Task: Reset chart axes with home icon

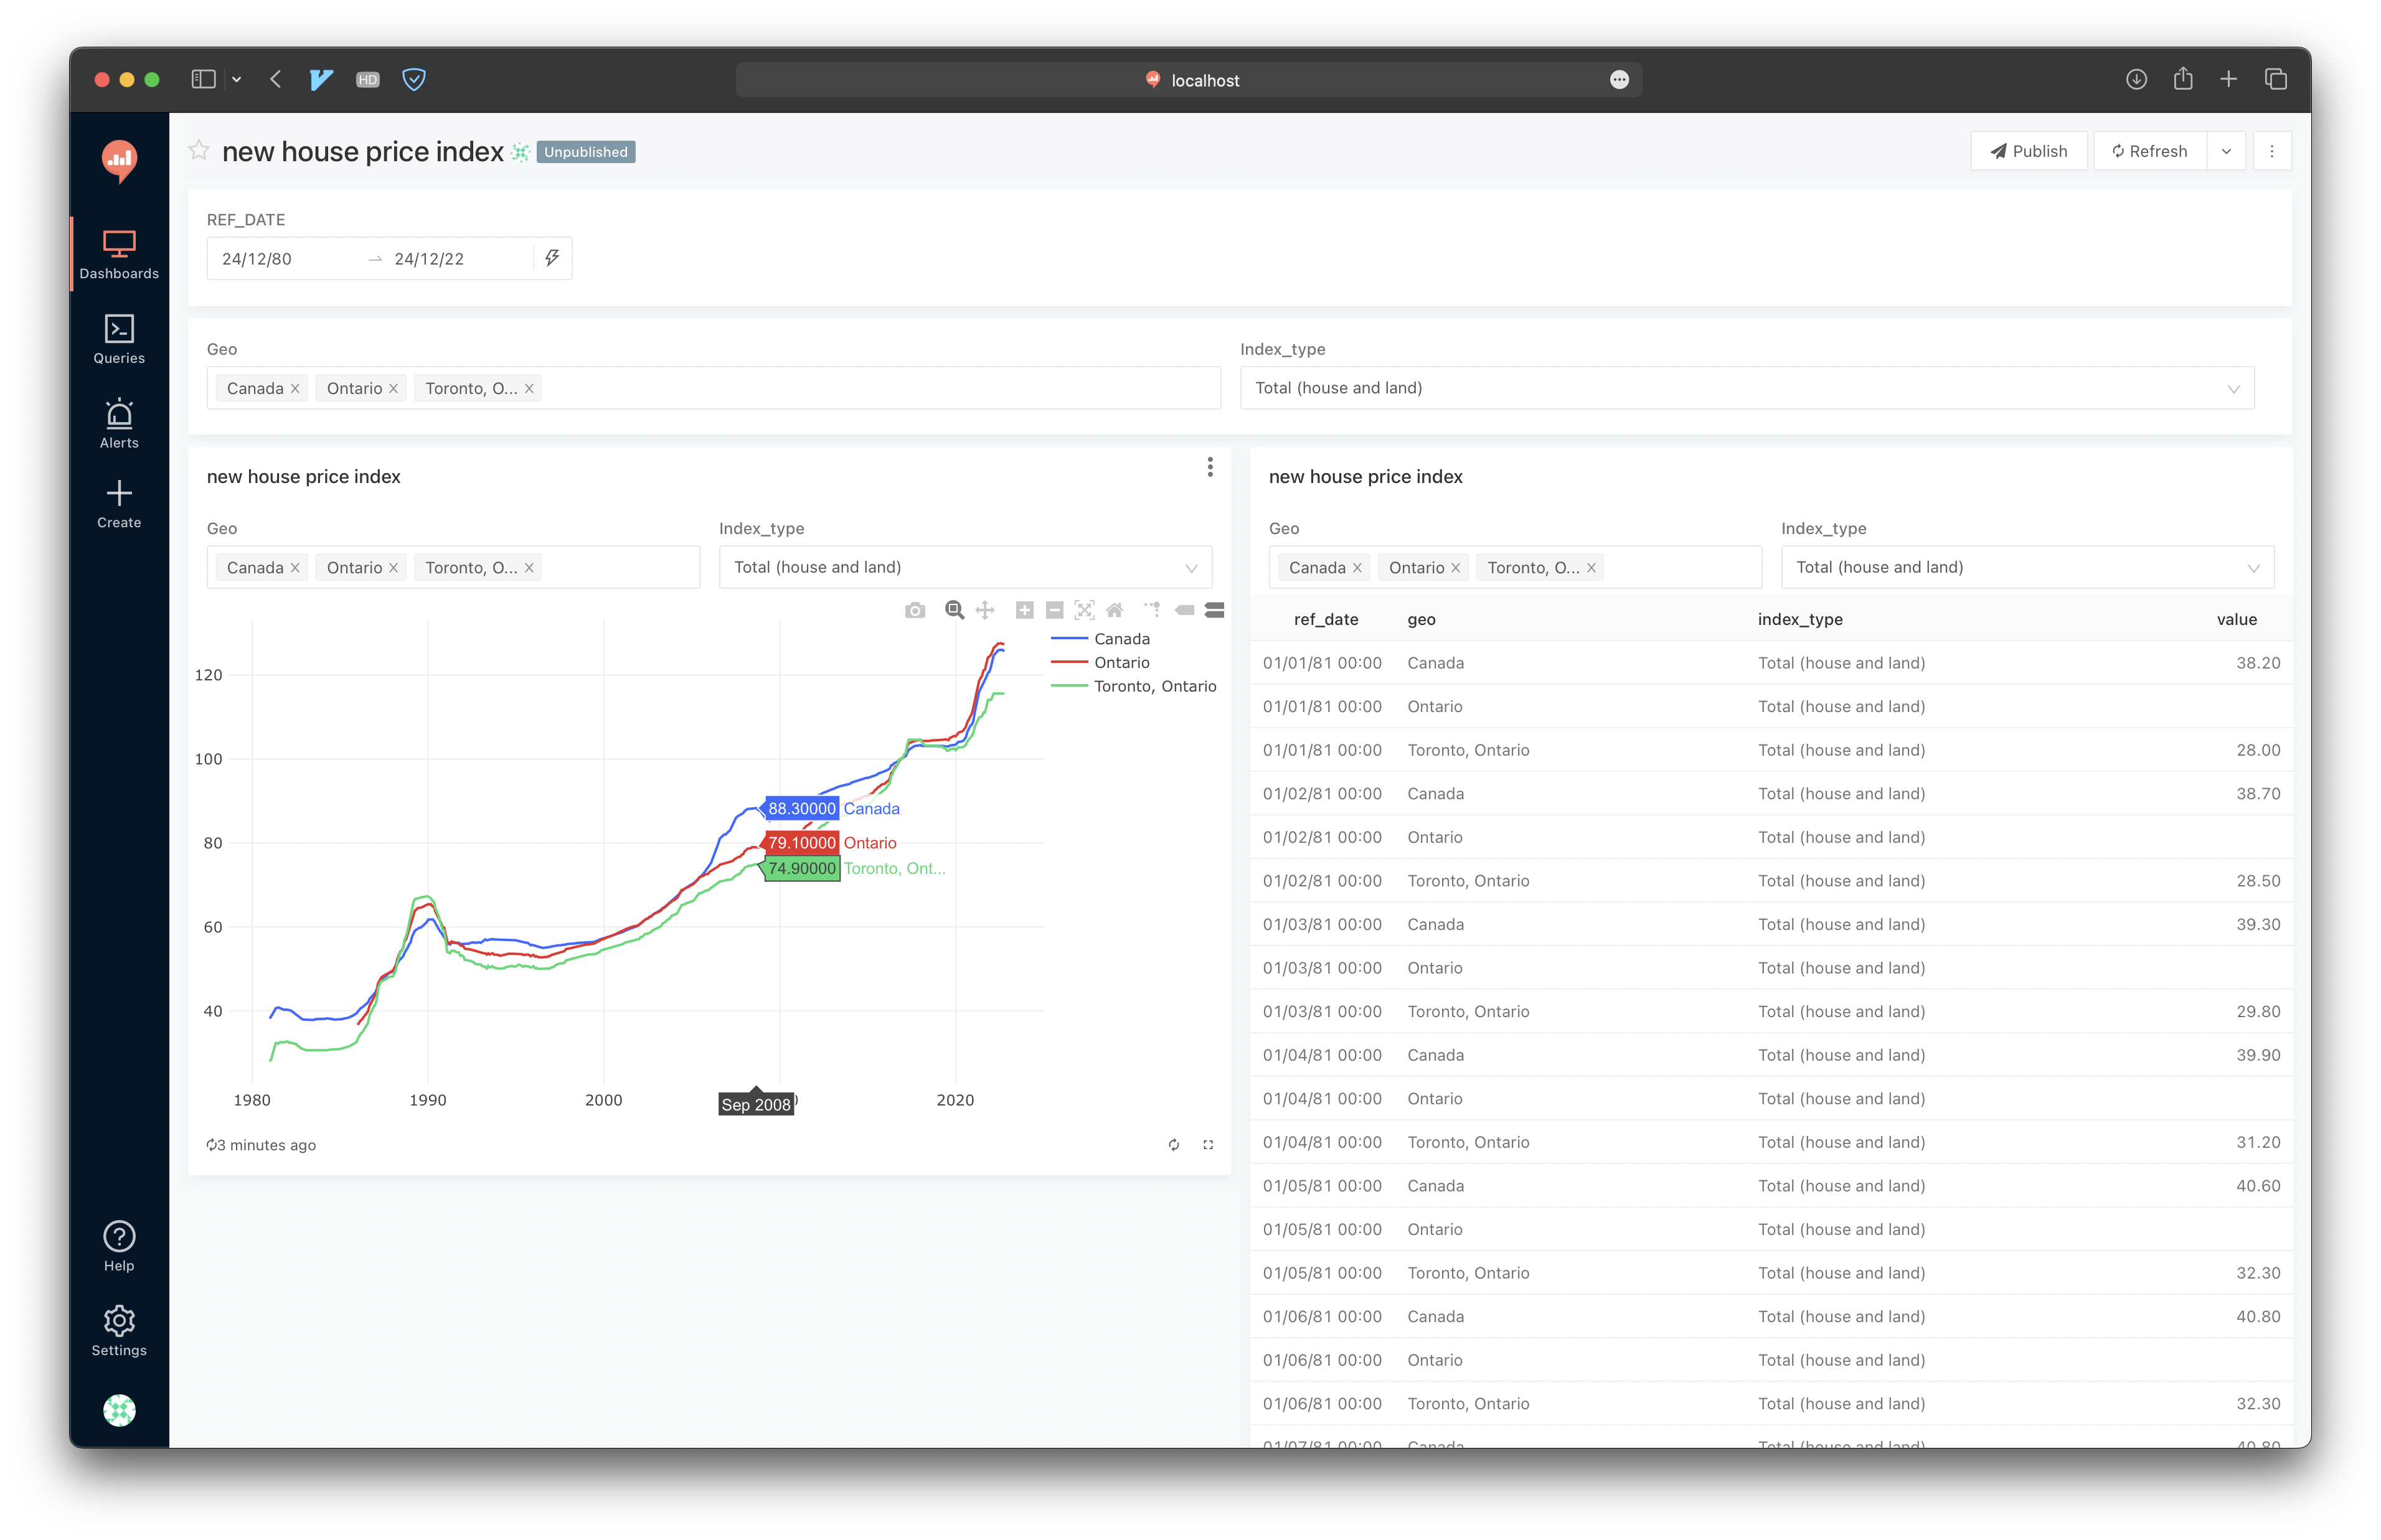Action: [1114, 610]
